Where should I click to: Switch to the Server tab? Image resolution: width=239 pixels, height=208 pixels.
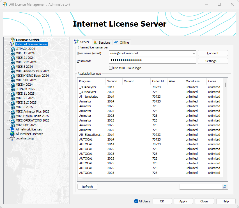[x=82, y=42]
